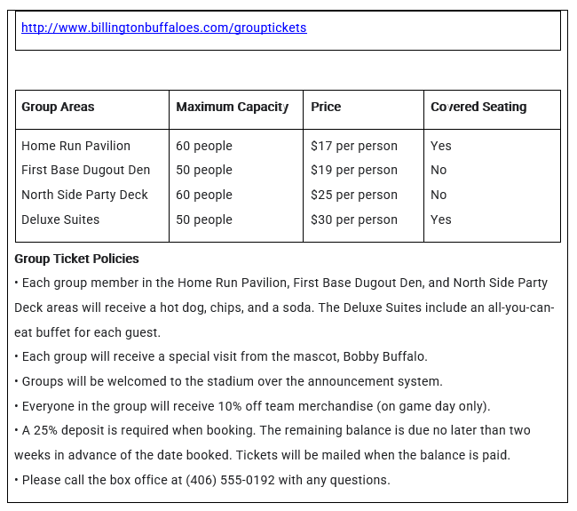The image size is (577, 511).
Task: Click the Covered Seating column header
Action: (478, 107)
